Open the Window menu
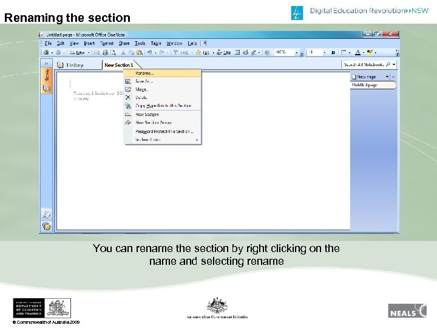Screen dimensions: 437x328 coord(174,43)
